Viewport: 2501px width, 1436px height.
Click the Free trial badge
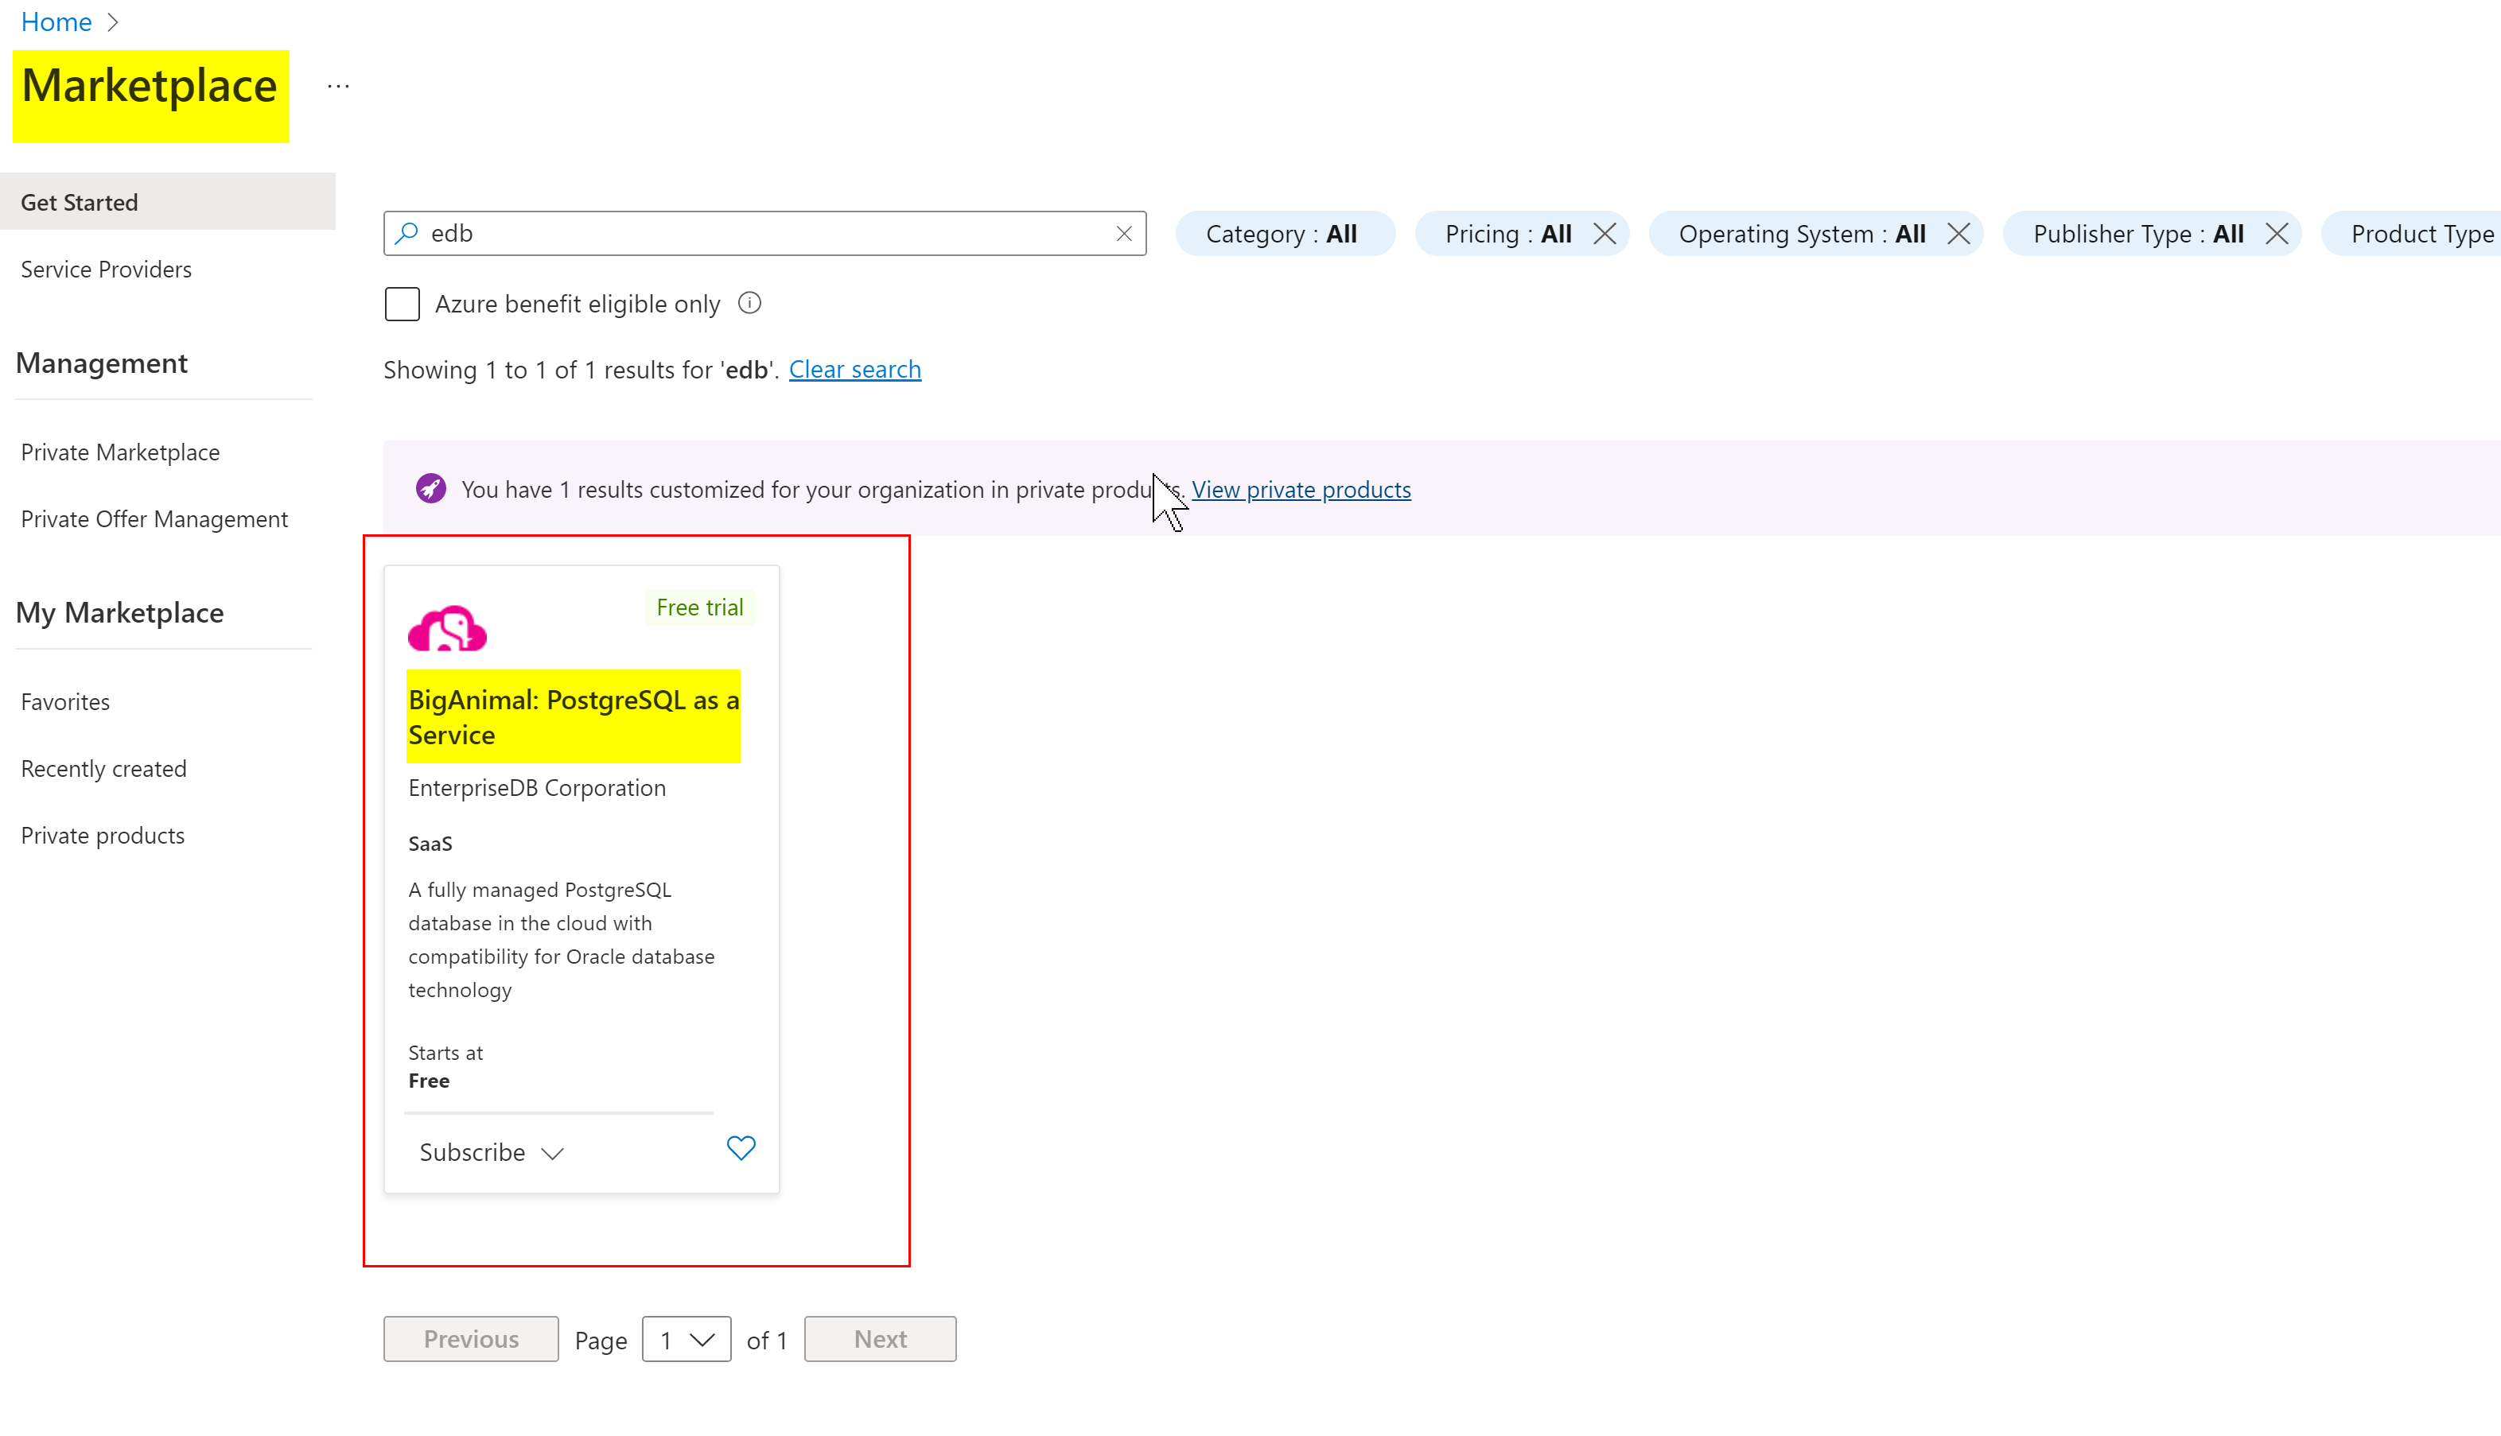click(699, 607)
